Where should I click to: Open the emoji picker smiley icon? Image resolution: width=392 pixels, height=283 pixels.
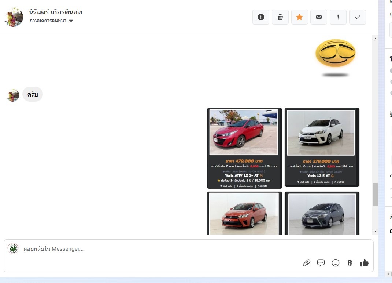[336, 263]
